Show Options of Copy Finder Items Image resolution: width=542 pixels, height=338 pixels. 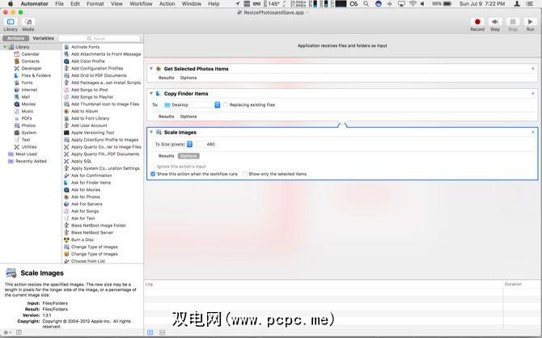188,116
